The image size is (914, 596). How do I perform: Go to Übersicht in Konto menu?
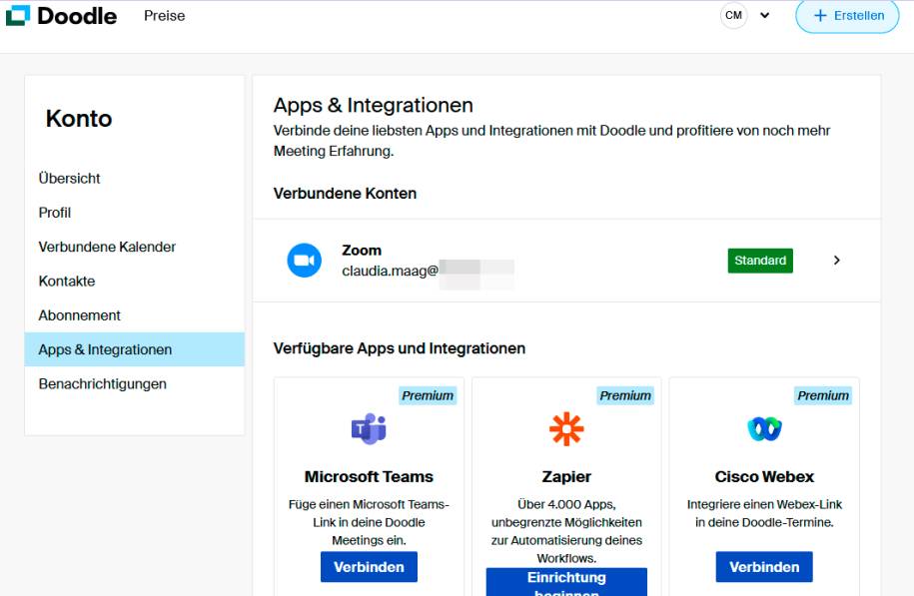[x=69, y=179]
